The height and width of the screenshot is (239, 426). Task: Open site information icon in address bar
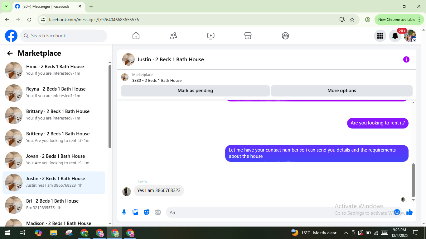[43, 20]
